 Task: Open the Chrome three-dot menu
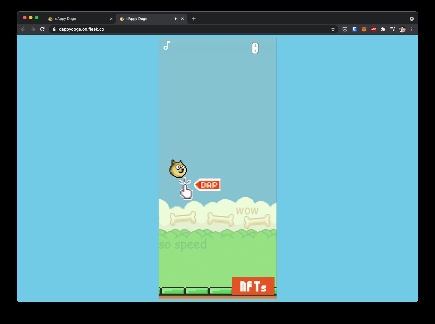[412, 29]
